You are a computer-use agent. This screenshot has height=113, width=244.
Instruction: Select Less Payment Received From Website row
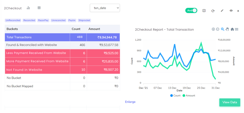pos(62,53)
